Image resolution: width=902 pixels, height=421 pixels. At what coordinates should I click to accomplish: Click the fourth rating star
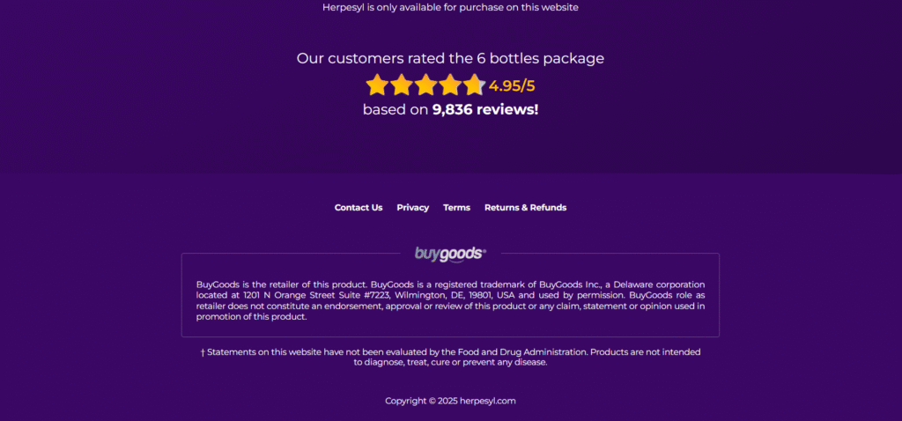(x=450, y=85)
